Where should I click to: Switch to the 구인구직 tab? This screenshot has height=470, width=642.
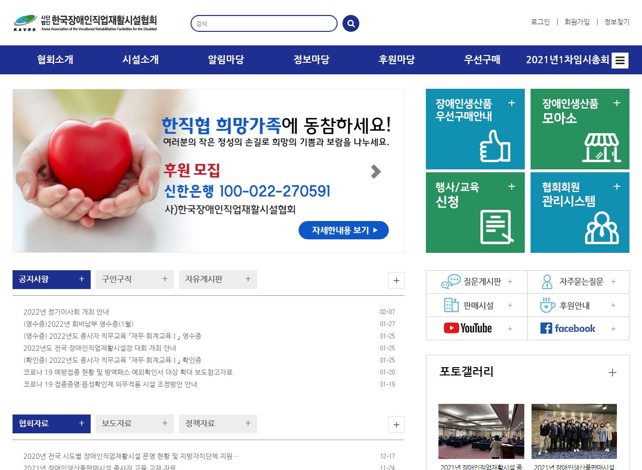134,279
